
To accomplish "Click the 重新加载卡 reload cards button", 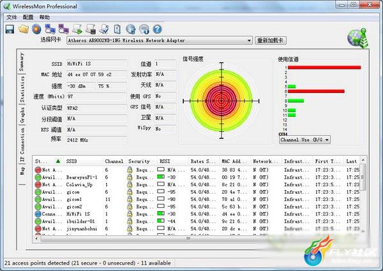I will click(x=271, y=40).
